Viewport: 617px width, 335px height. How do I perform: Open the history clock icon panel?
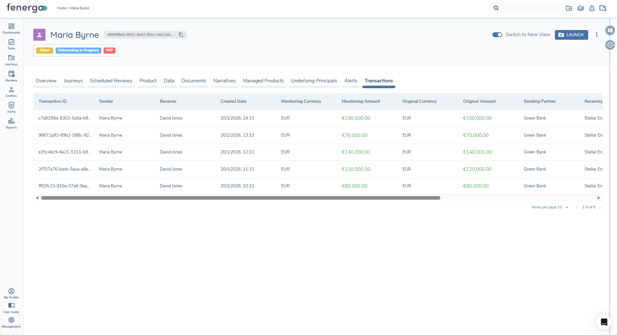610,45
